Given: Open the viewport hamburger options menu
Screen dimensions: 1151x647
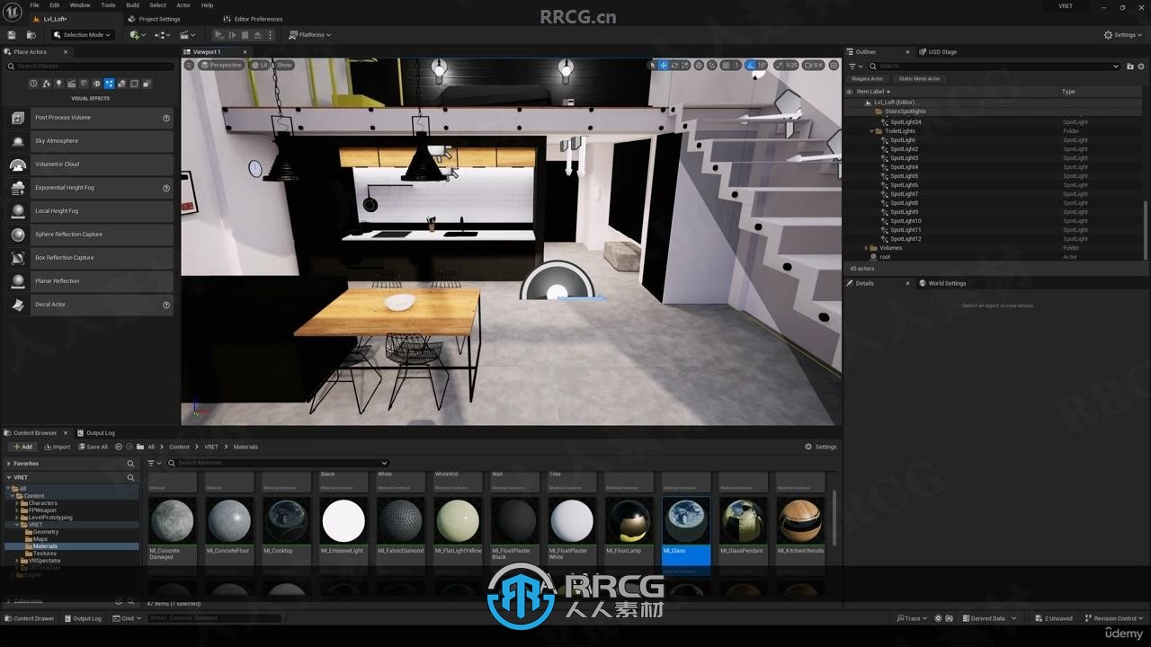Looking at the screenshot, I should pos(189,65).
